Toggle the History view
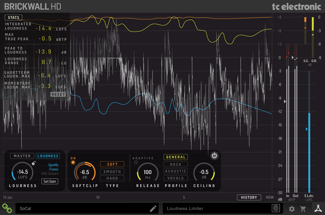 coord(249,197)
